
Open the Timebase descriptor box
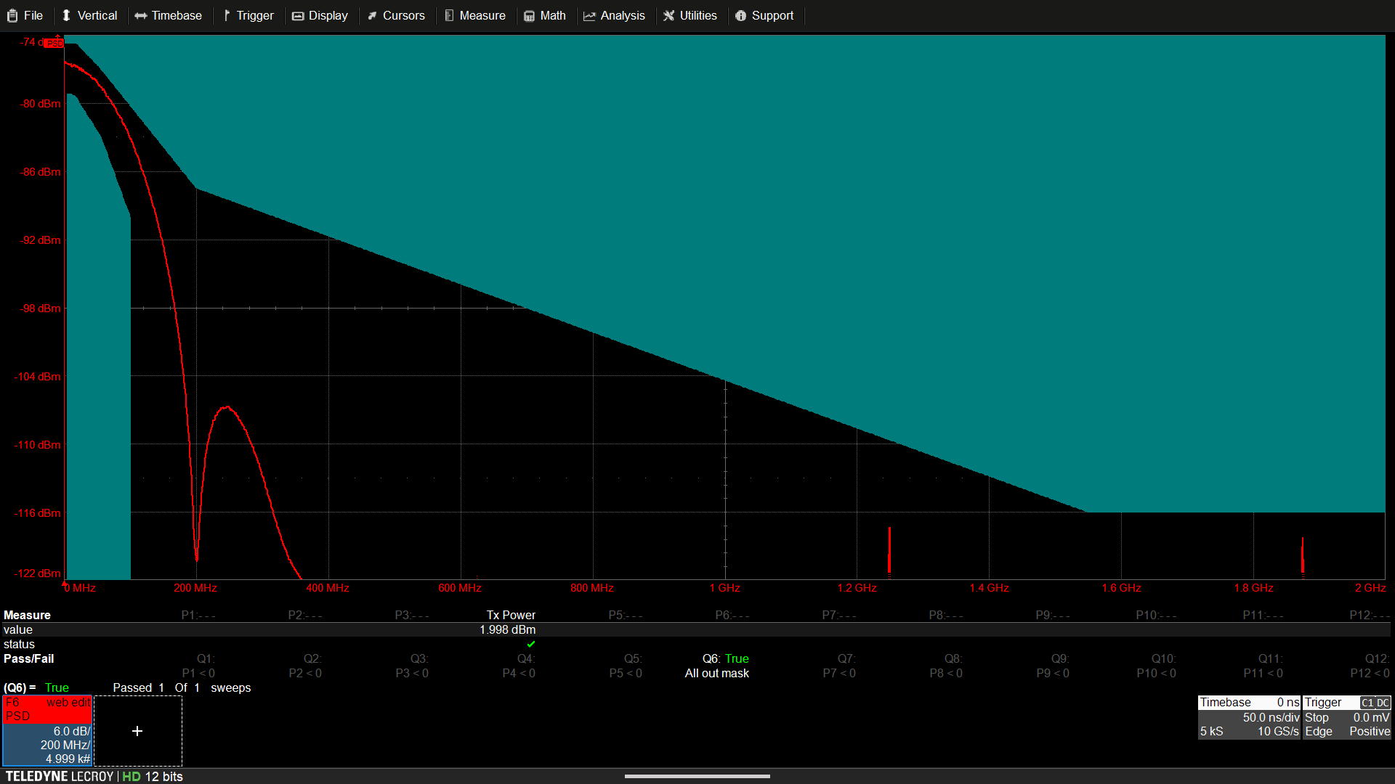[1248, 717]
